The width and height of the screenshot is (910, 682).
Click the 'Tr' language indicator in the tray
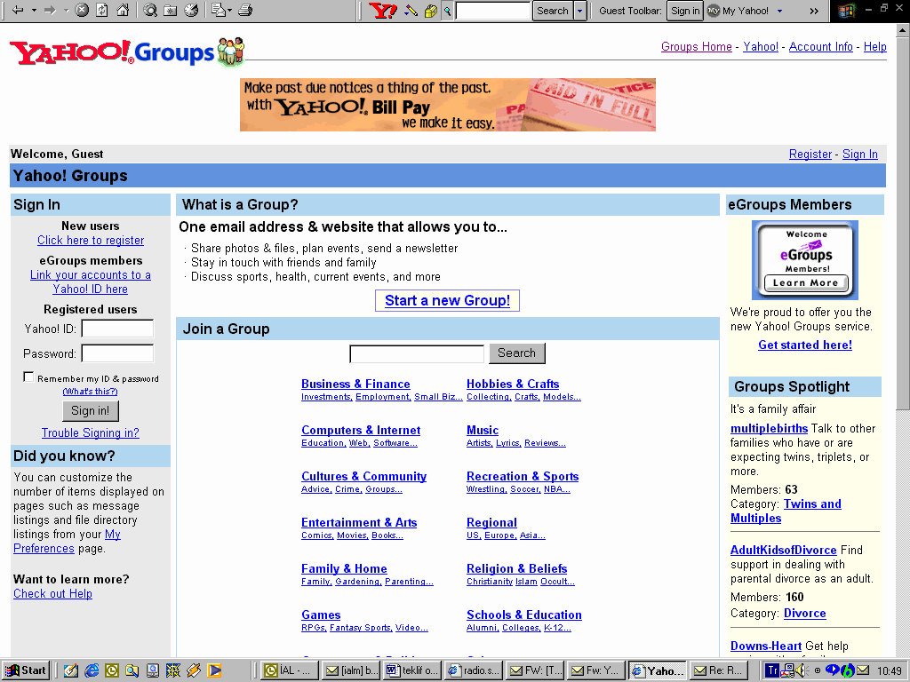click(x=772, y=670)
